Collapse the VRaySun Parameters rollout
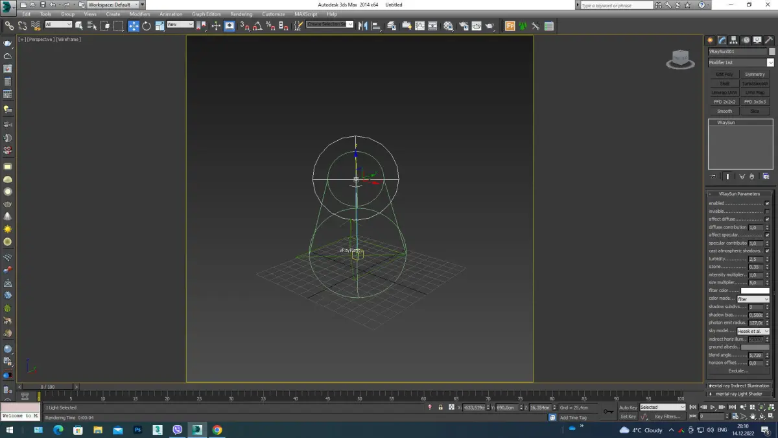 [740, 194]
